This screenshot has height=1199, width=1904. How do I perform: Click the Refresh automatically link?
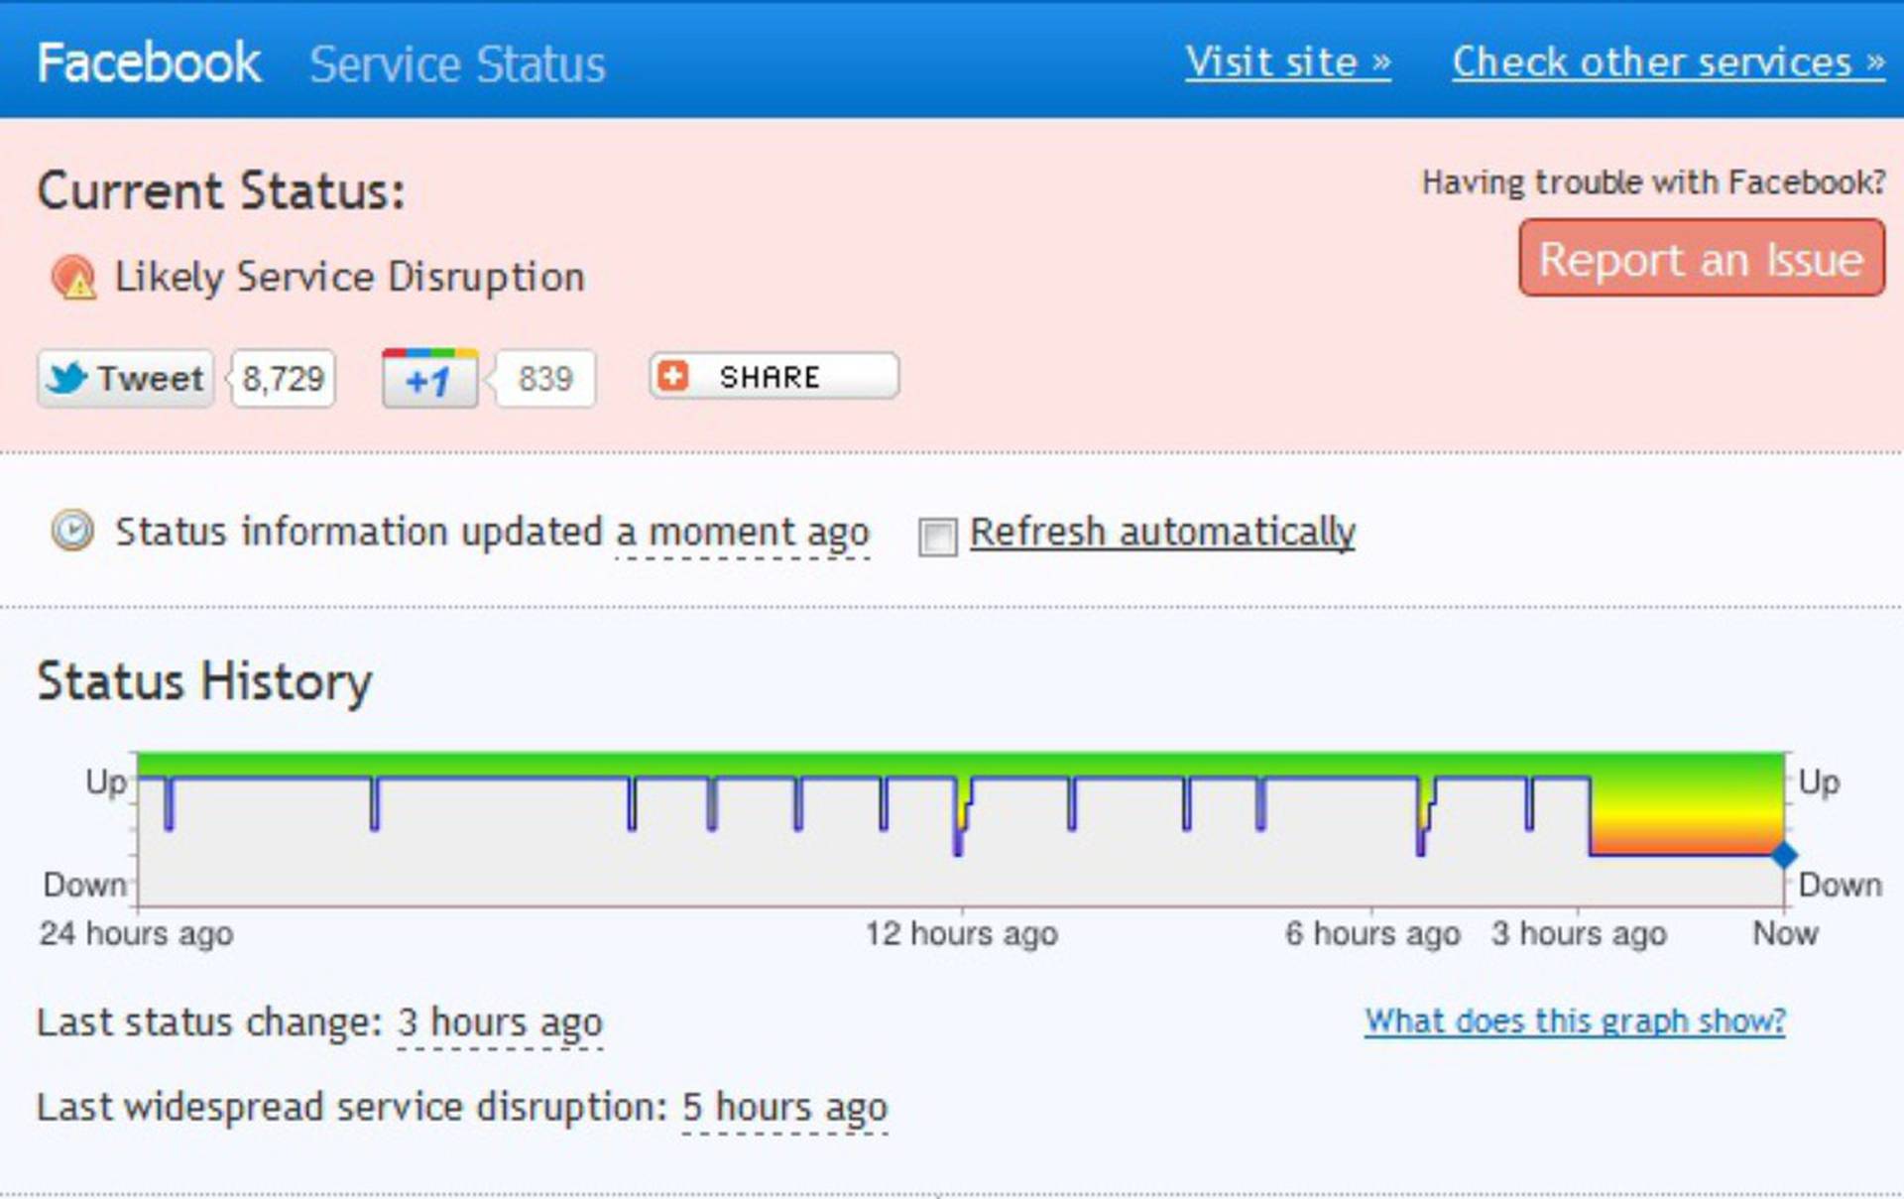(1162, 533)
